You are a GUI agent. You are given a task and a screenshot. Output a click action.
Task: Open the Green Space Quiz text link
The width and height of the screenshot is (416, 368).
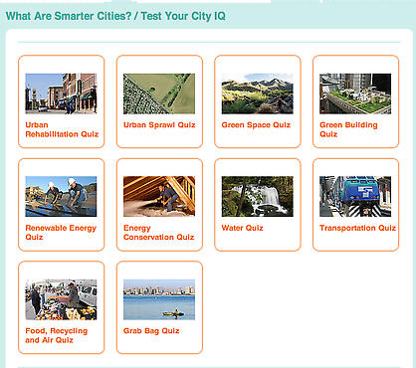(x=256, y=125)
